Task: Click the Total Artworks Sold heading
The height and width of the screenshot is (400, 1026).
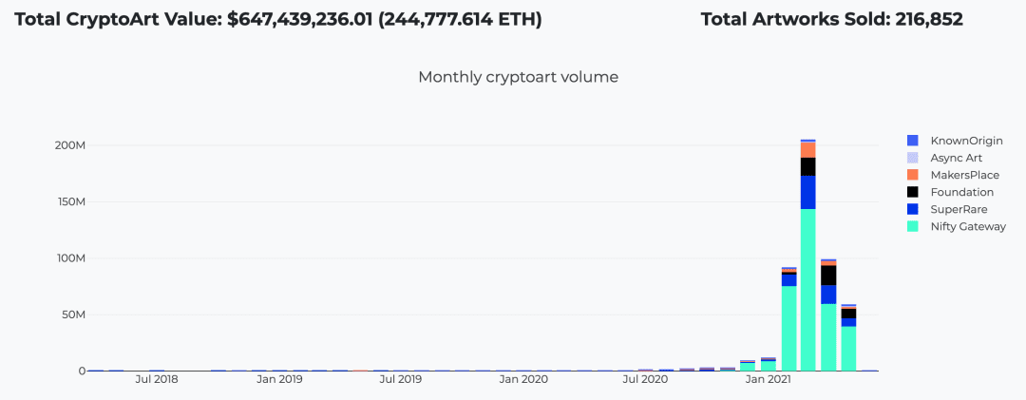Action: [831, 20]
